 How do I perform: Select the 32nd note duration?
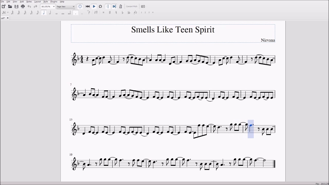point(25,12)
